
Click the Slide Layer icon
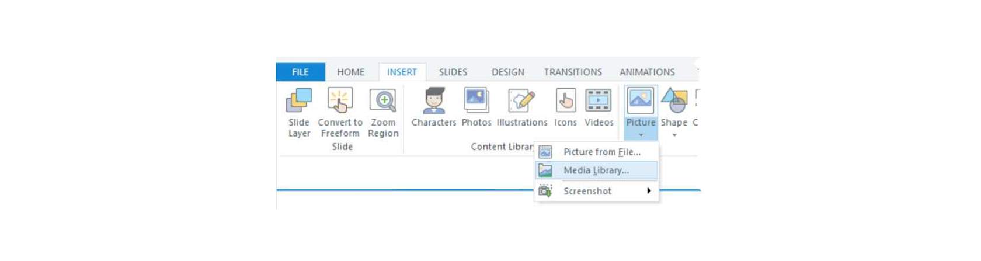[299, 100]
